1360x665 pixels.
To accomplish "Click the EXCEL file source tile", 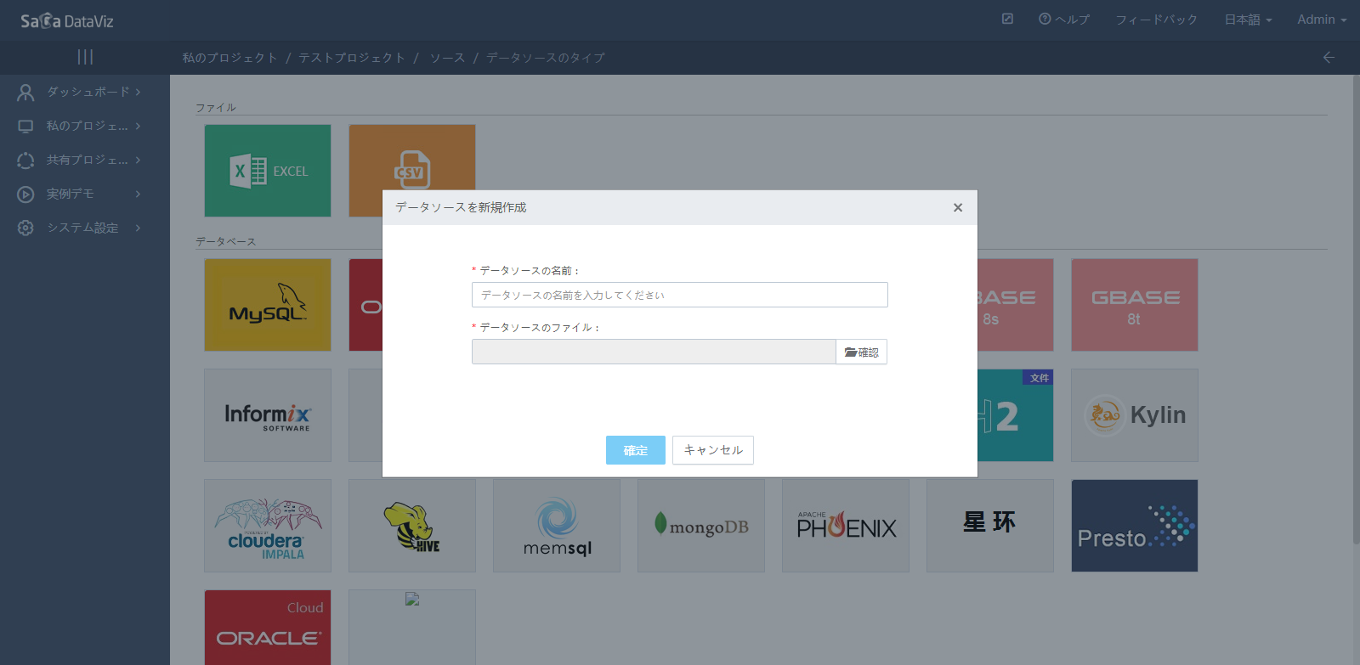I will tap(268, 171).
